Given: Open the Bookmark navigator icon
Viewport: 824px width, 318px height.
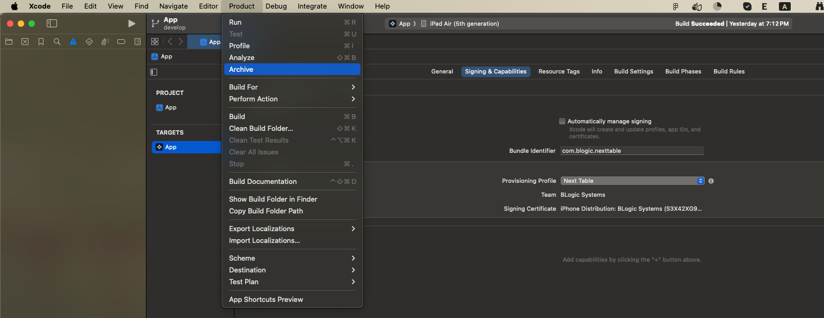Looking at the screenshot, I should point(41,41).
